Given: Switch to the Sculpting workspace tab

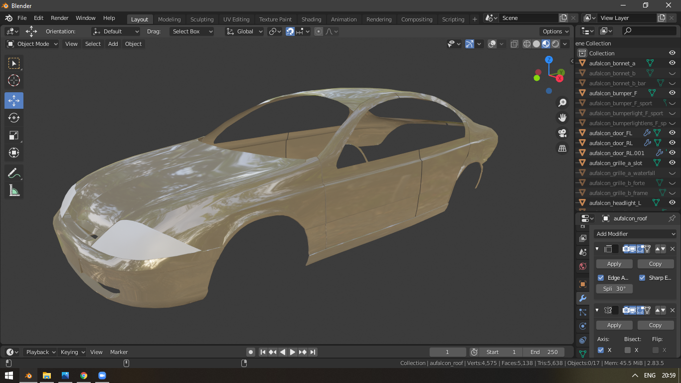Looking at the screenshot, I should tap(202, 19).
